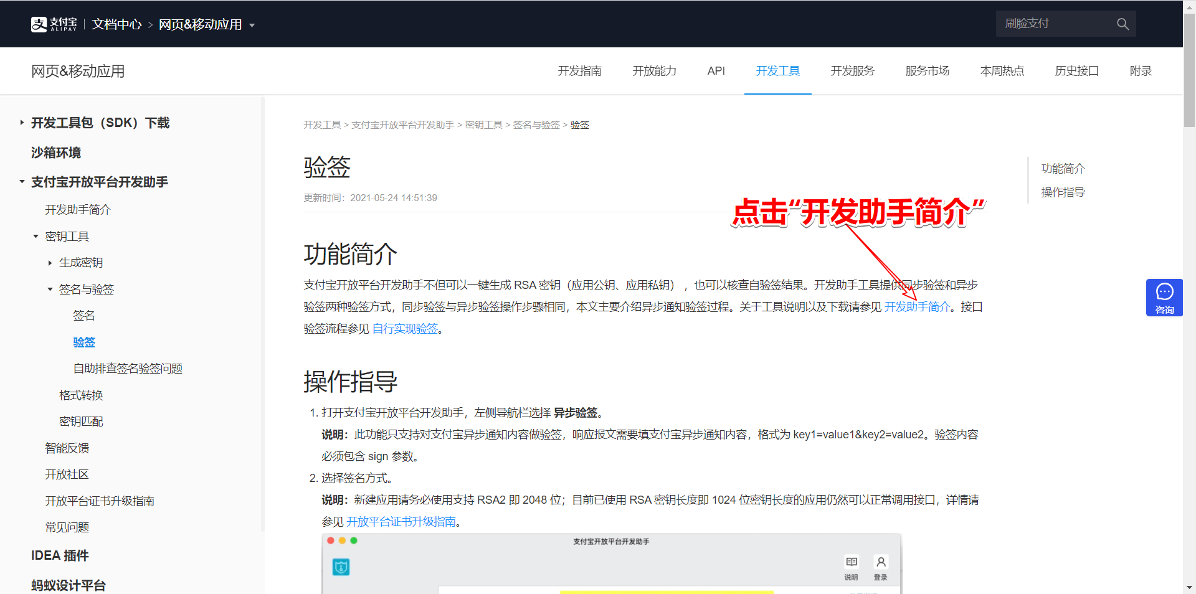Open the 咨询 chat widget
The width and height of the screenshot is (1196, 594).
pyautogui.click(x=1164, y=298)
